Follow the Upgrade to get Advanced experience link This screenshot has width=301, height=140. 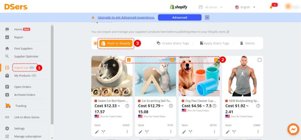click(x=126, y=17)
